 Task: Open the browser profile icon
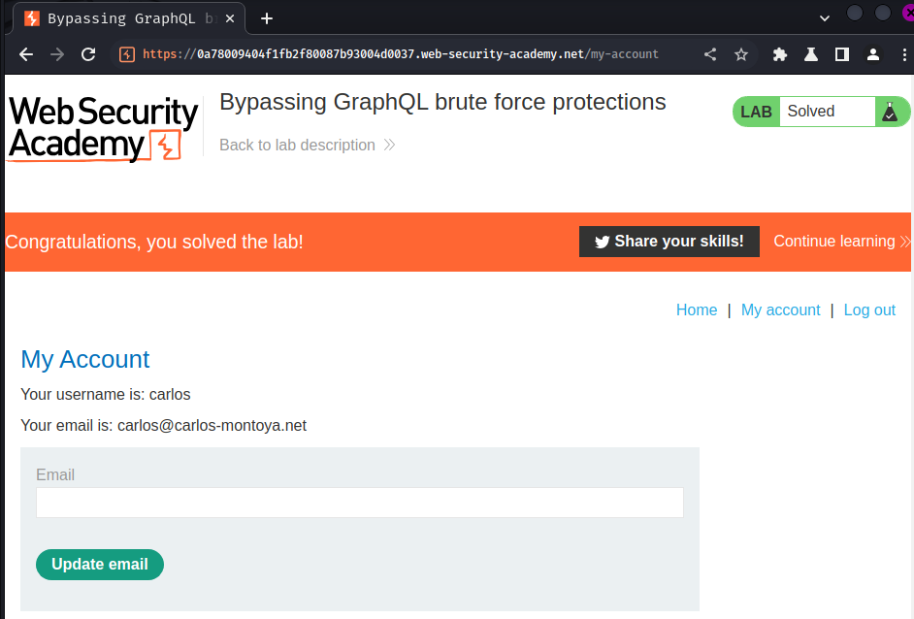[x=872, y=54]
